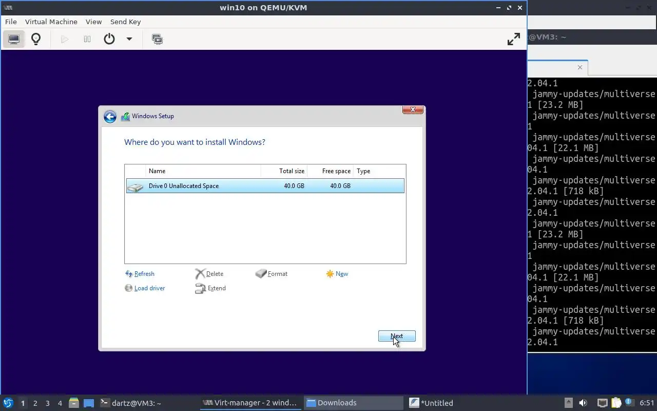The image size is (657, 411).
Task: Switch the console to fullscreen
Action: (x=513, y=39)
